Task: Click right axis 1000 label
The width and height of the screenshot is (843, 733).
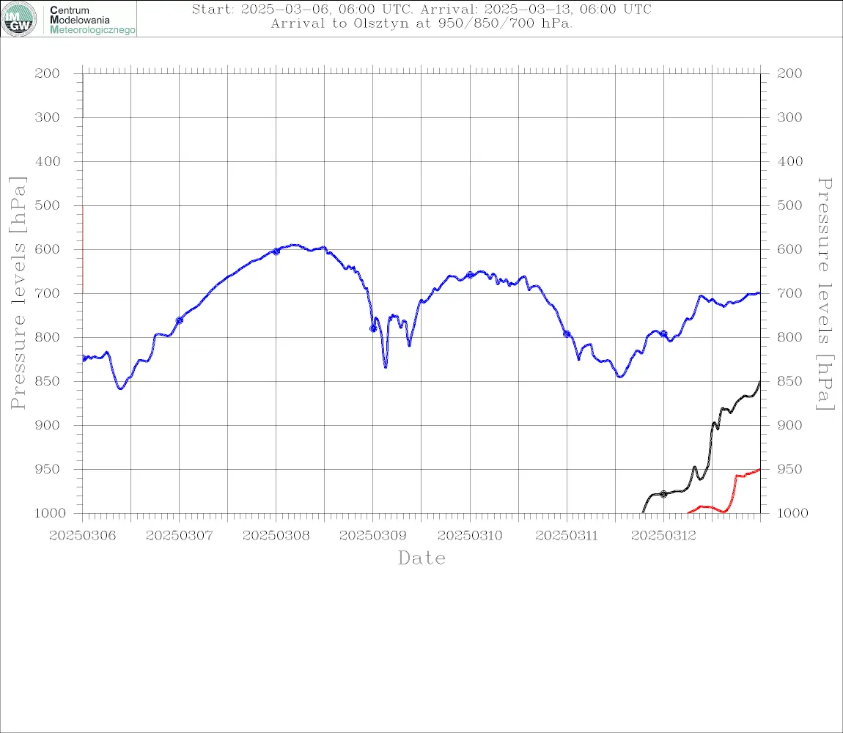Action: coord(793,513)
